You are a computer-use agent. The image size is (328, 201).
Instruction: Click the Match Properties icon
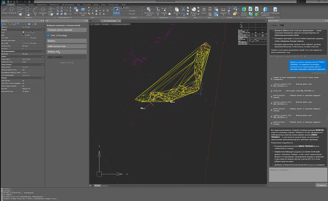click(x=149, y=11)
